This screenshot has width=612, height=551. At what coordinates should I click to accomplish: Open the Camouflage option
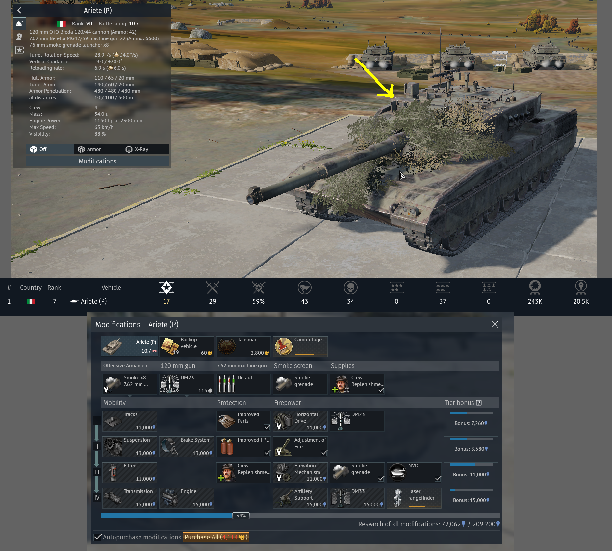point(300,346)
